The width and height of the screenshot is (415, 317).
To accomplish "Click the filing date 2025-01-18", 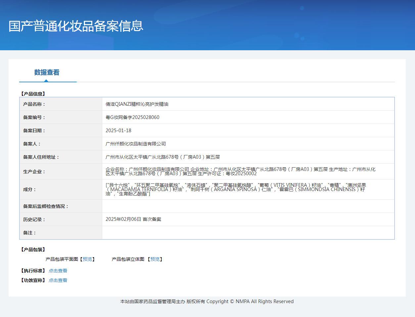I will coord(118,131).
